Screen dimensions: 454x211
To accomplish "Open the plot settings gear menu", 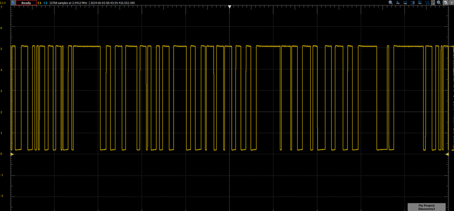I will pos(445,3).
